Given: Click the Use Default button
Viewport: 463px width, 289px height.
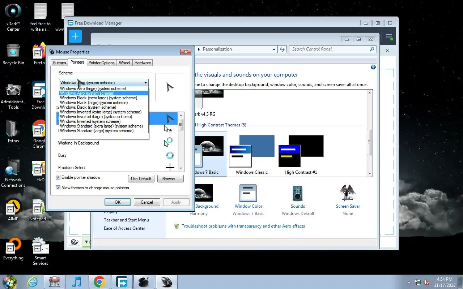Looking at the screenshot, I should 141,179.
